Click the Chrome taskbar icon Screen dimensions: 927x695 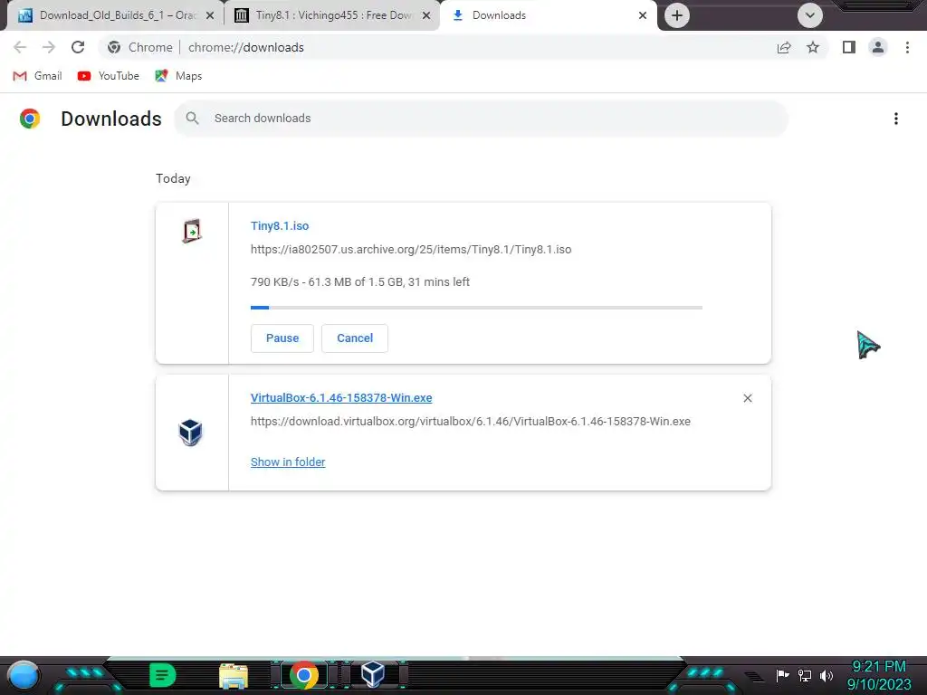(x=304, y=675)
